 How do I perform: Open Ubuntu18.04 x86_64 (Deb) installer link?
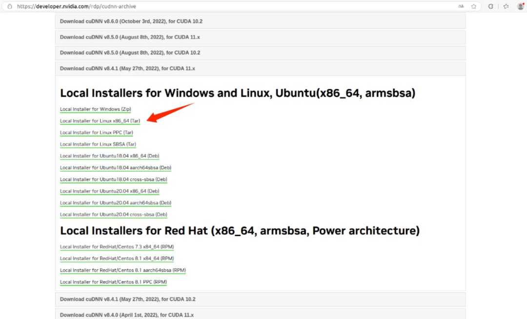[x=110, y=156]
